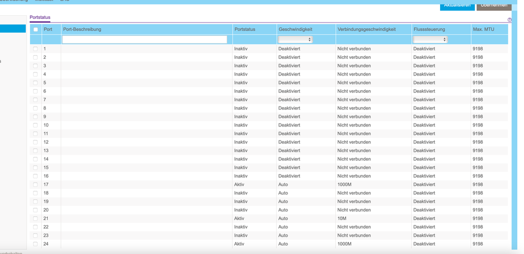Tick the checkbox for port 21
The height and width of the screenshot is (254, 524).
(36, 218)
